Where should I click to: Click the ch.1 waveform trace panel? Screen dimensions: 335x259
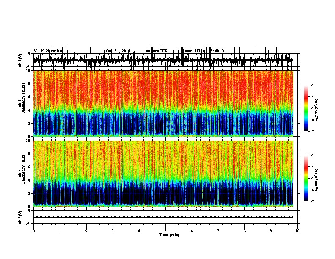[x=165, y=60]
